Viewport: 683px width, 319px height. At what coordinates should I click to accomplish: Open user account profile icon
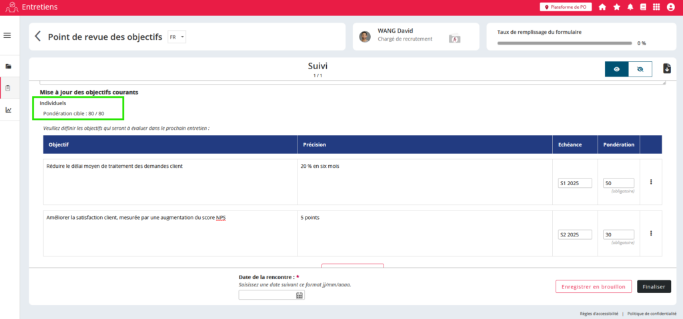click(670, 7)
